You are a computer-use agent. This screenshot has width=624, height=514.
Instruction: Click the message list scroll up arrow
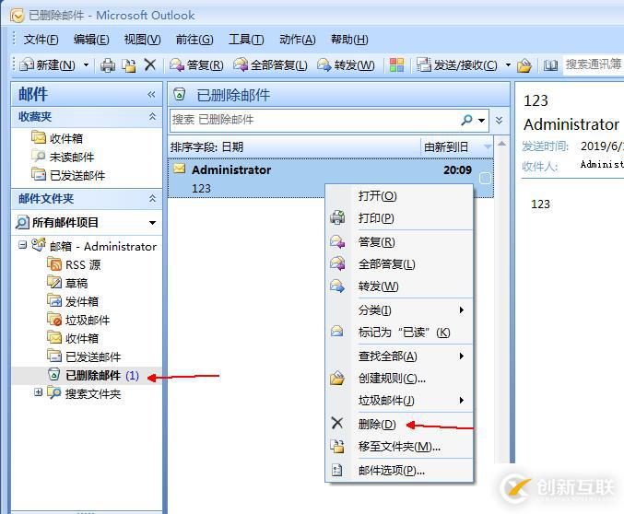[x=501, y=144]
